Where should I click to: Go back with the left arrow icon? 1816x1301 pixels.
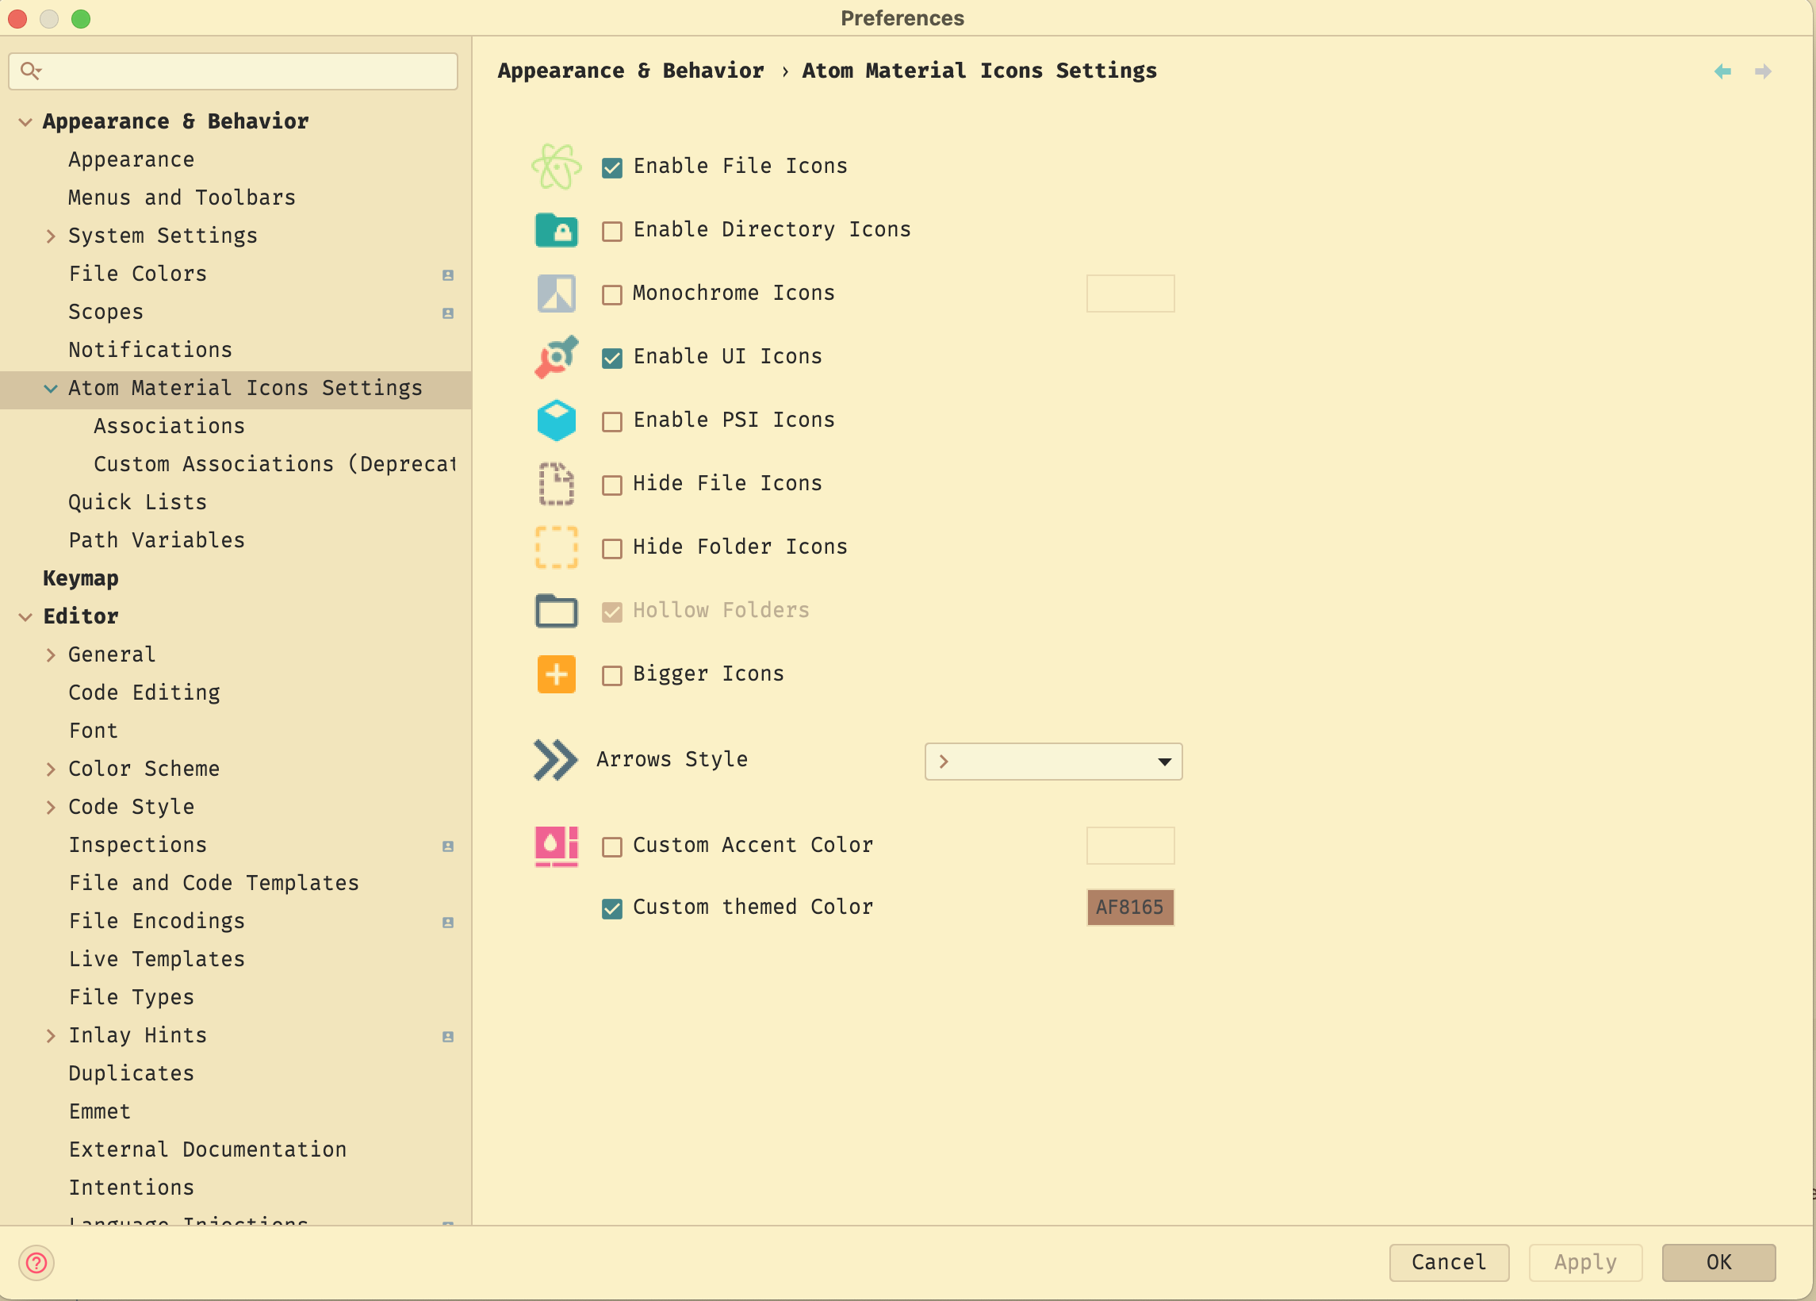1722,71
